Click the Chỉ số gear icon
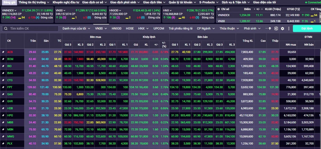Screen dimensions: 321x149 click(x=219, y=9)
